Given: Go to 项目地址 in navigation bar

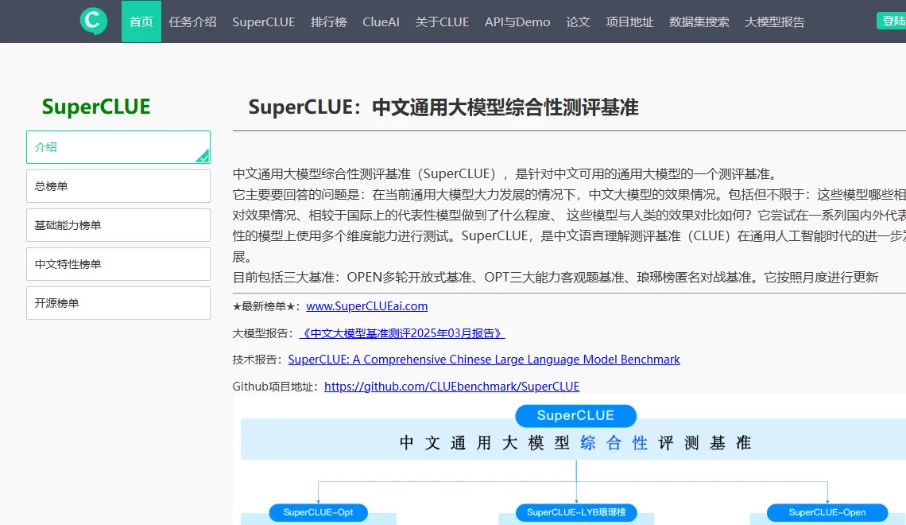Looking at the screenshot, I should 629,22.
